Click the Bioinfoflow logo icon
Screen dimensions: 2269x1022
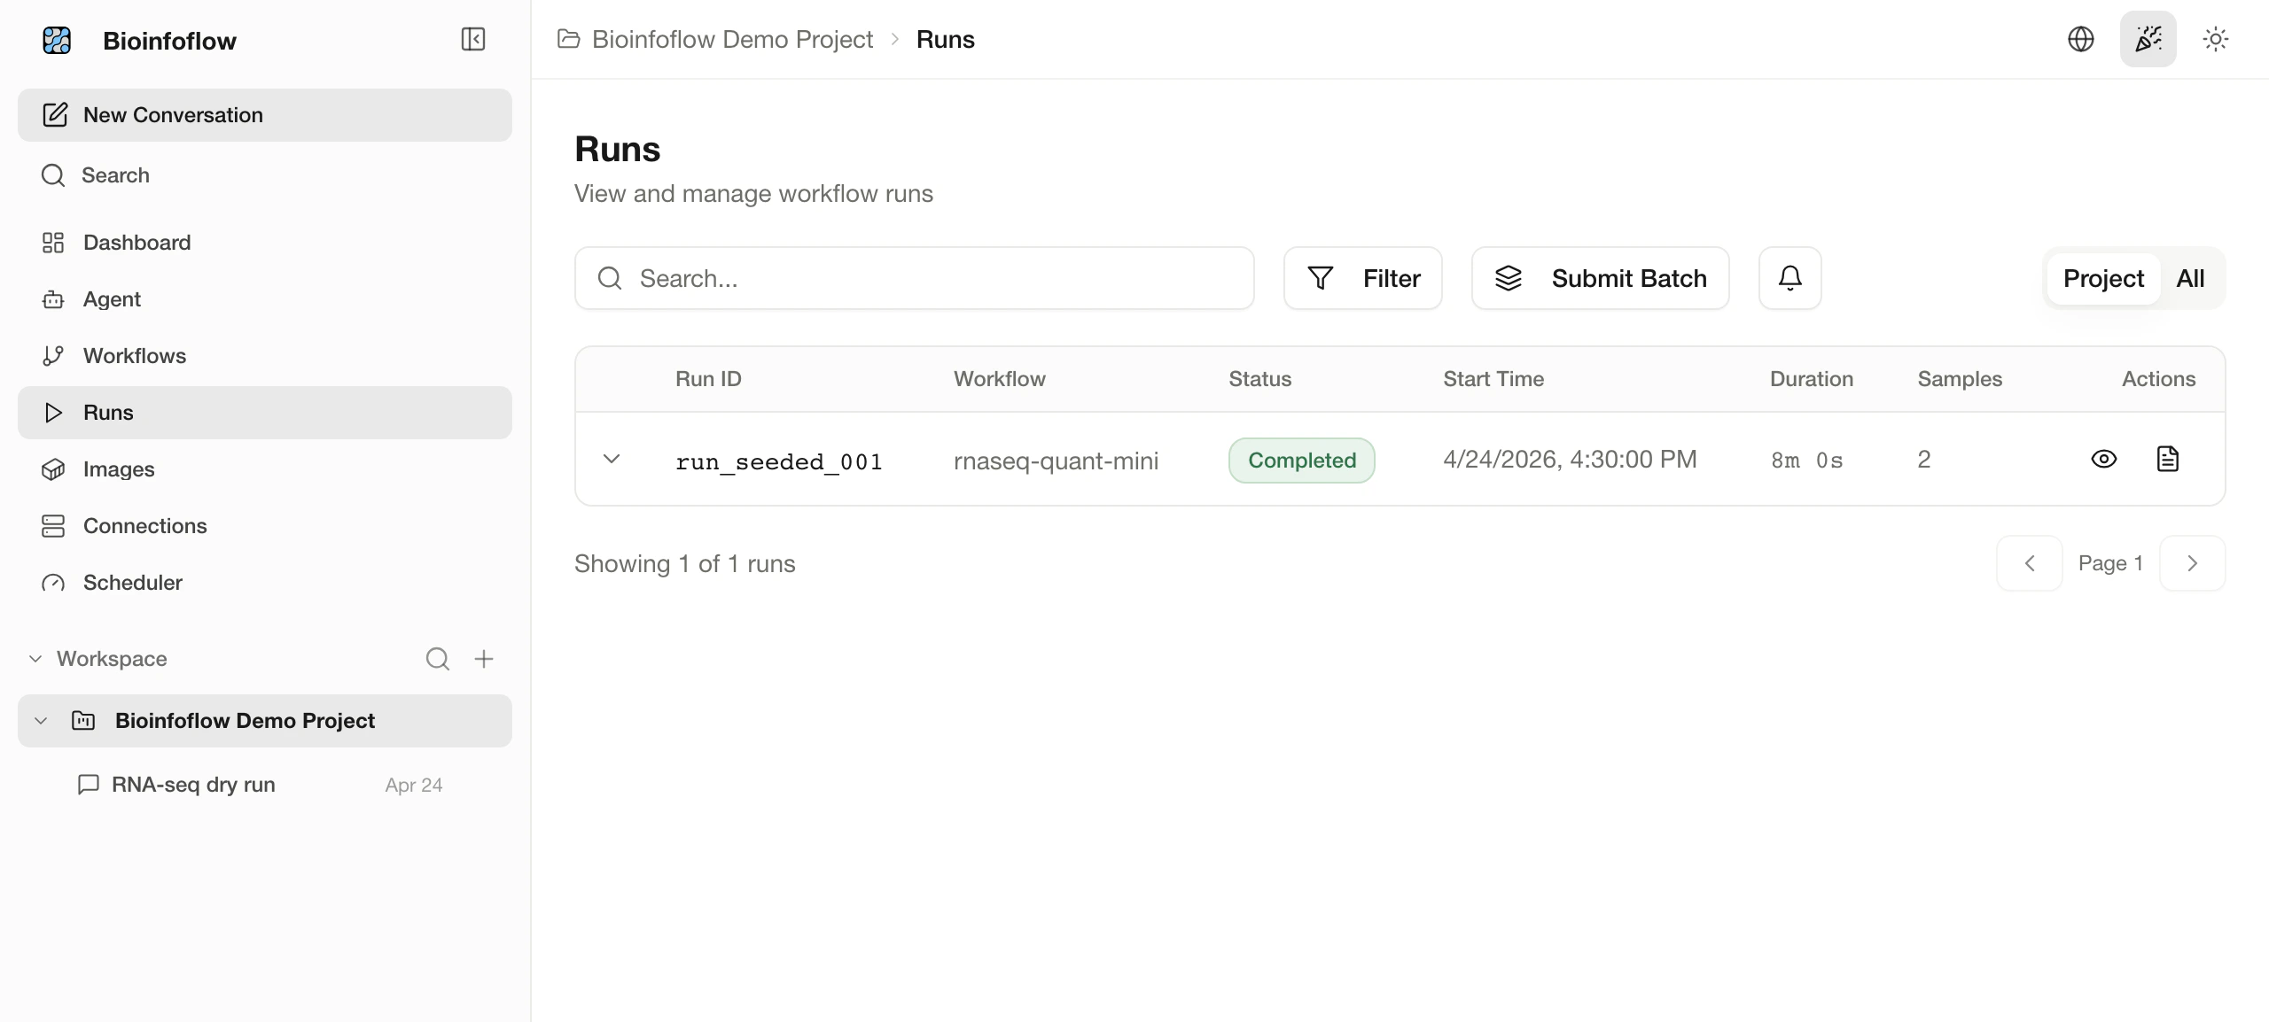pos(57,40)
